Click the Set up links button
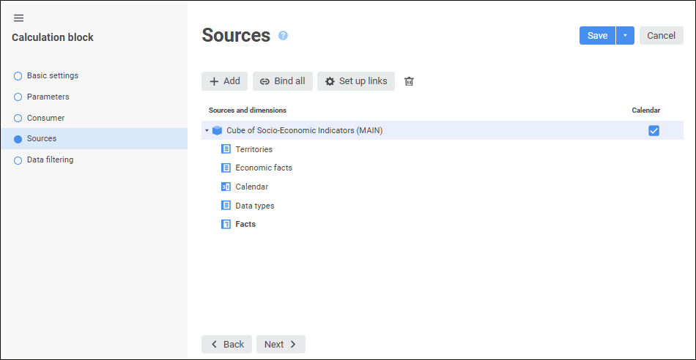This screenshot has height=360, width=696. point(356,81)
